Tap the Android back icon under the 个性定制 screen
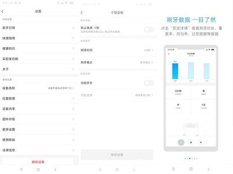The image size is (233, 174). 134,169
